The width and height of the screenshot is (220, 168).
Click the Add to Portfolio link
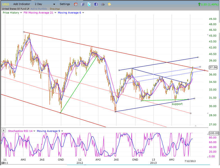coord(39,9)
